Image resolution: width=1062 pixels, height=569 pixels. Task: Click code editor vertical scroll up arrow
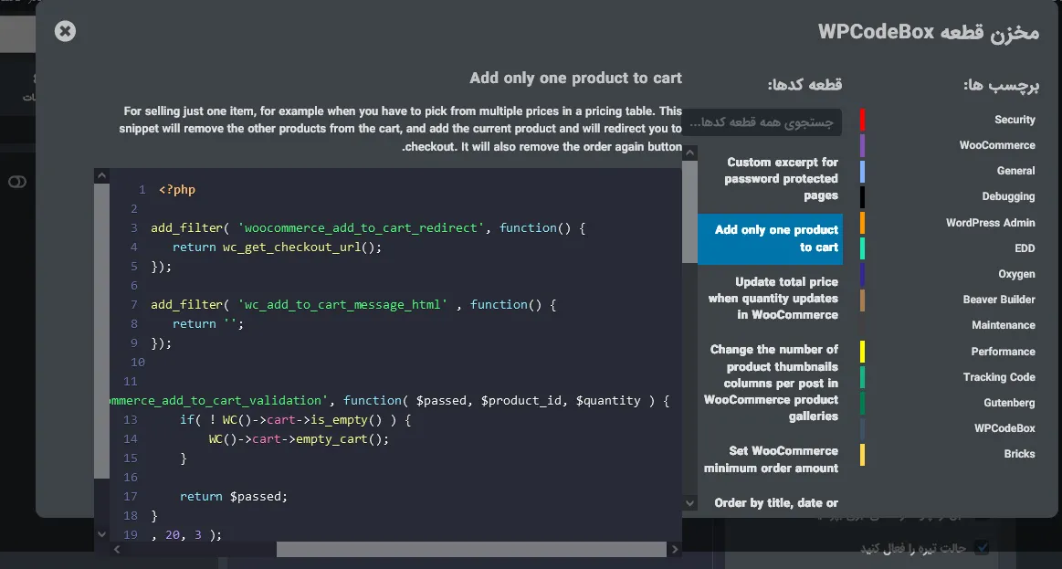101,176
